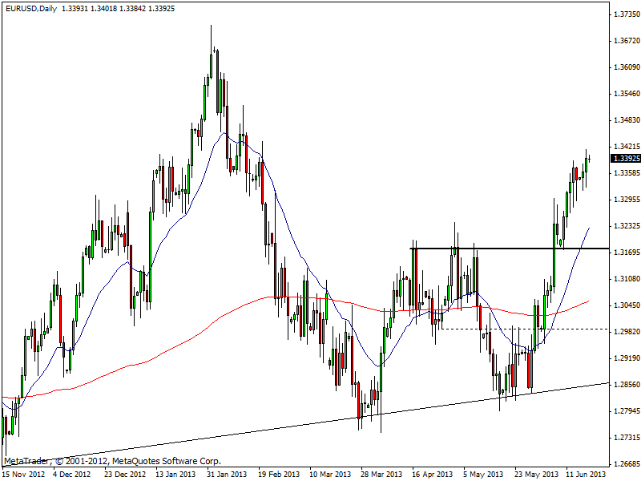This screenshot has width=641, height=481.
Task: Click the 1.31695 price axis label
Action: point(626,253)
